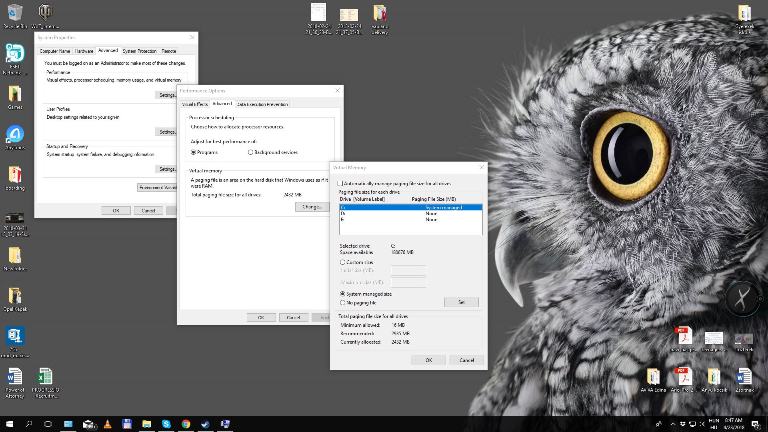Viewport: 768px width, 432px height.
Task: Click Change... button for virtual memory
Action: click(x=312, y=207)
